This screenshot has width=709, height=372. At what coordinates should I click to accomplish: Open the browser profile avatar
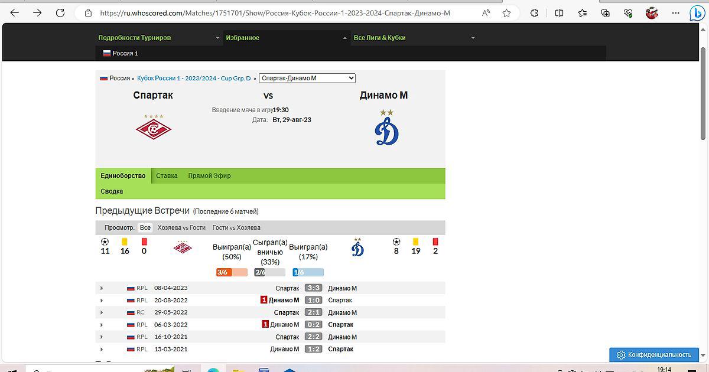[x=652, y=12]
